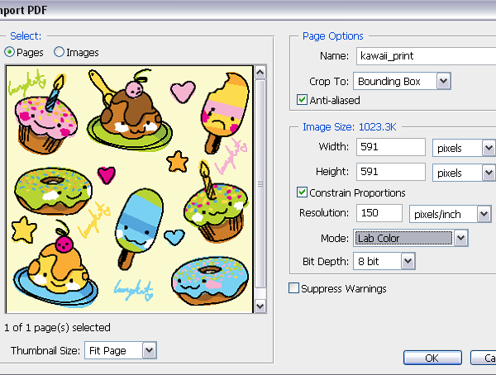Image resolution: width=496 pixels, height=375 pixels.
Task: Select the Images radio button
Action: [60, 52]
